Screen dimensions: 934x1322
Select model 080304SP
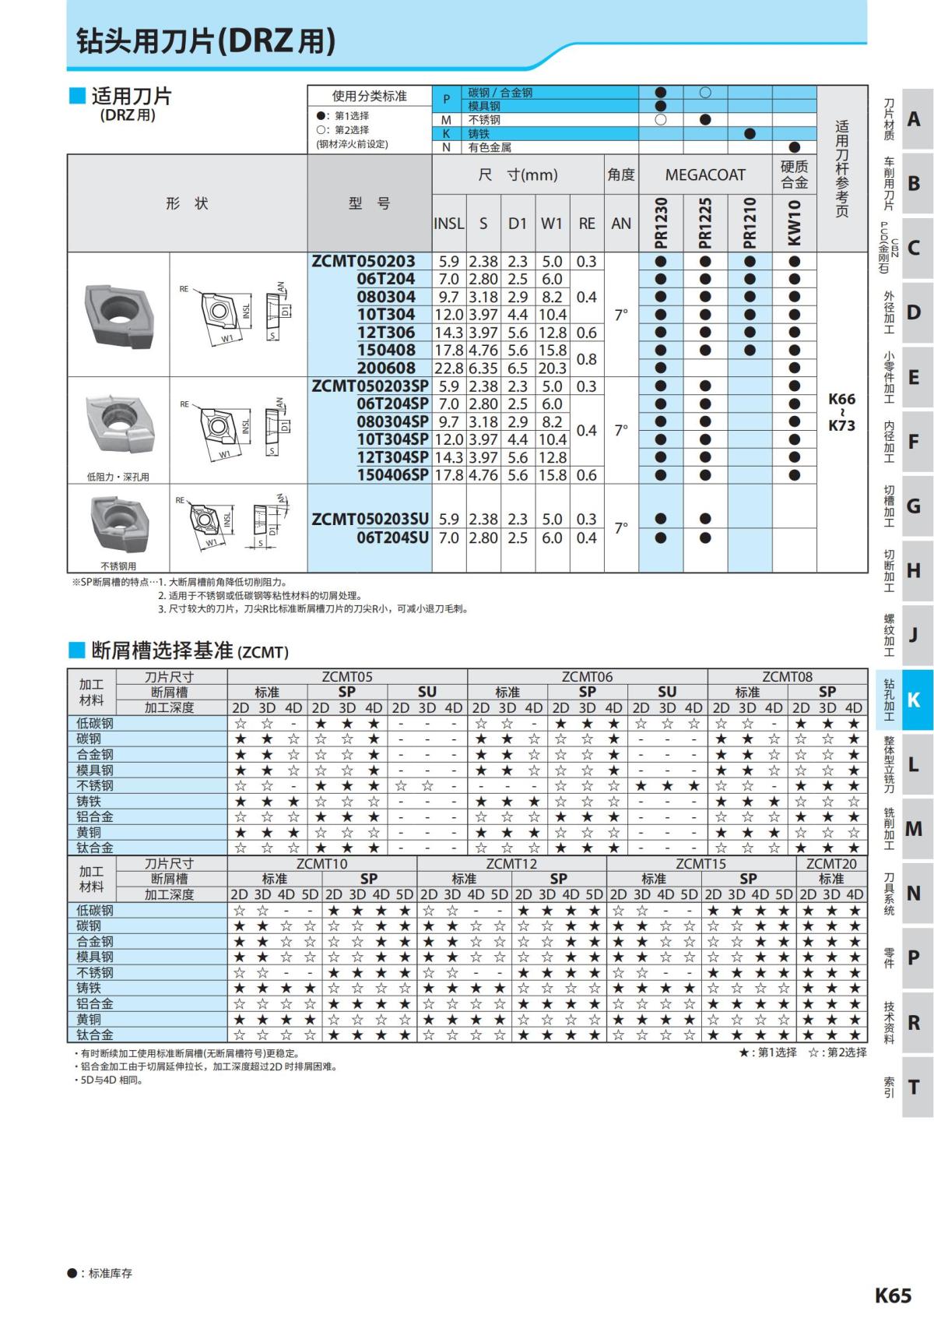pos(393,421)
